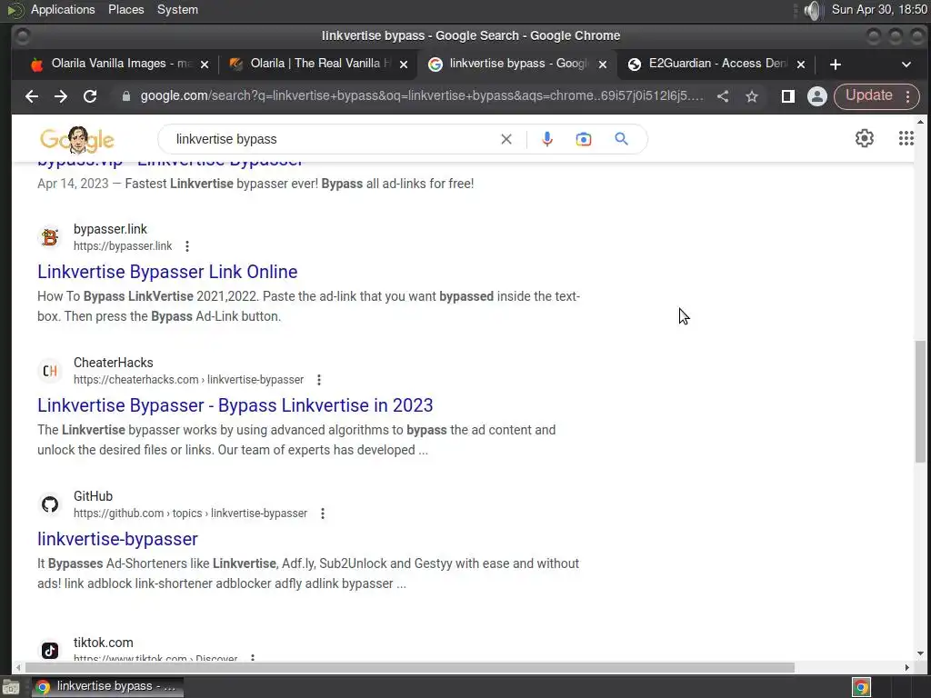Go back to the previous page
The width and height of the screenshot is (931, 698).
[x=32, y=96]
